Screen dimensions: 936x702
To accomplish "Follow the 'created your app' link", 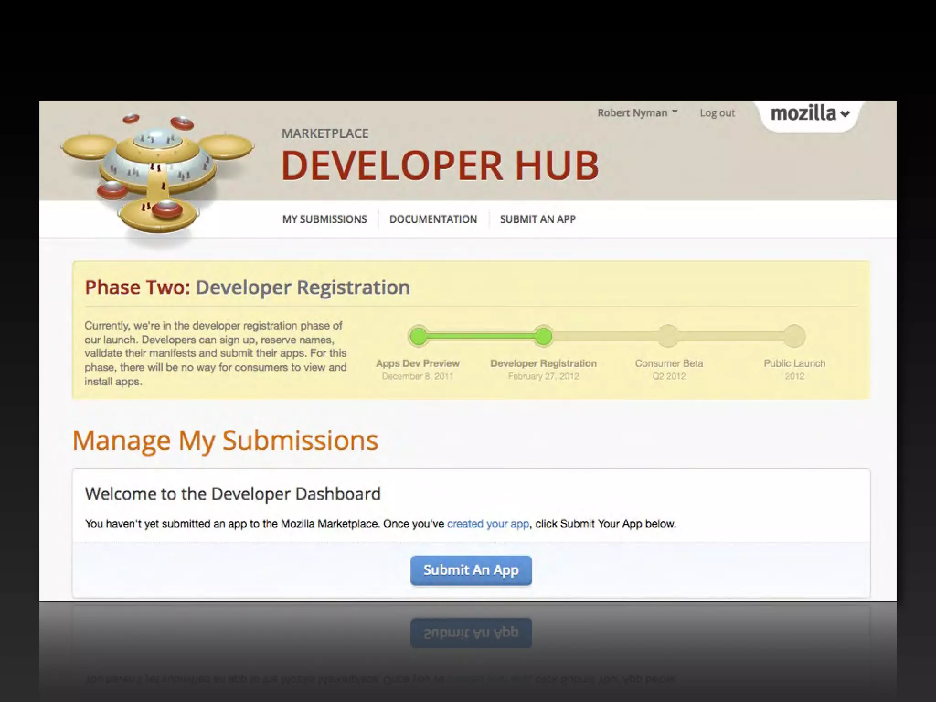I will [x=488, y=524].
